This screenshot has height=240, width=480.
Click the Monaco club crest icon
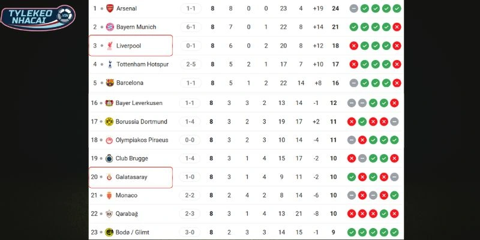pos(109,196)
